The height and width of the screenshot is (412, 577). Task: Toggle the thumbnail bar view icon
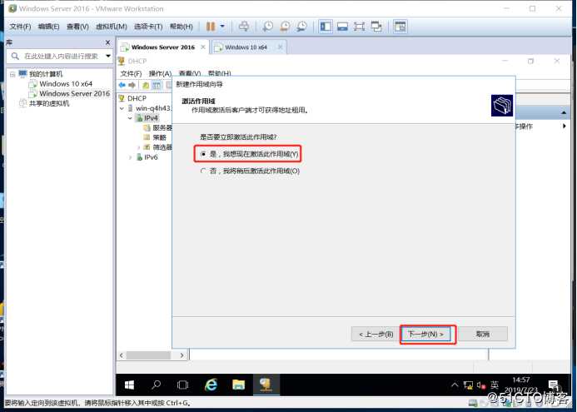[x=342, y=27]
